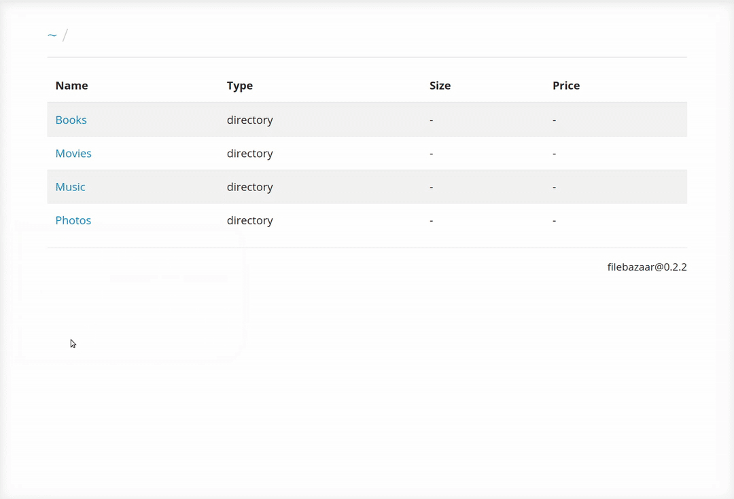Viewport: 734px width, 499px height.
Task: Go to home via tilde breadcrumb
Action: (52, 35)
